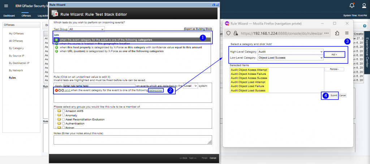Add the host property X-Force test plus icon
370x164 pixels.
[57, 47]
